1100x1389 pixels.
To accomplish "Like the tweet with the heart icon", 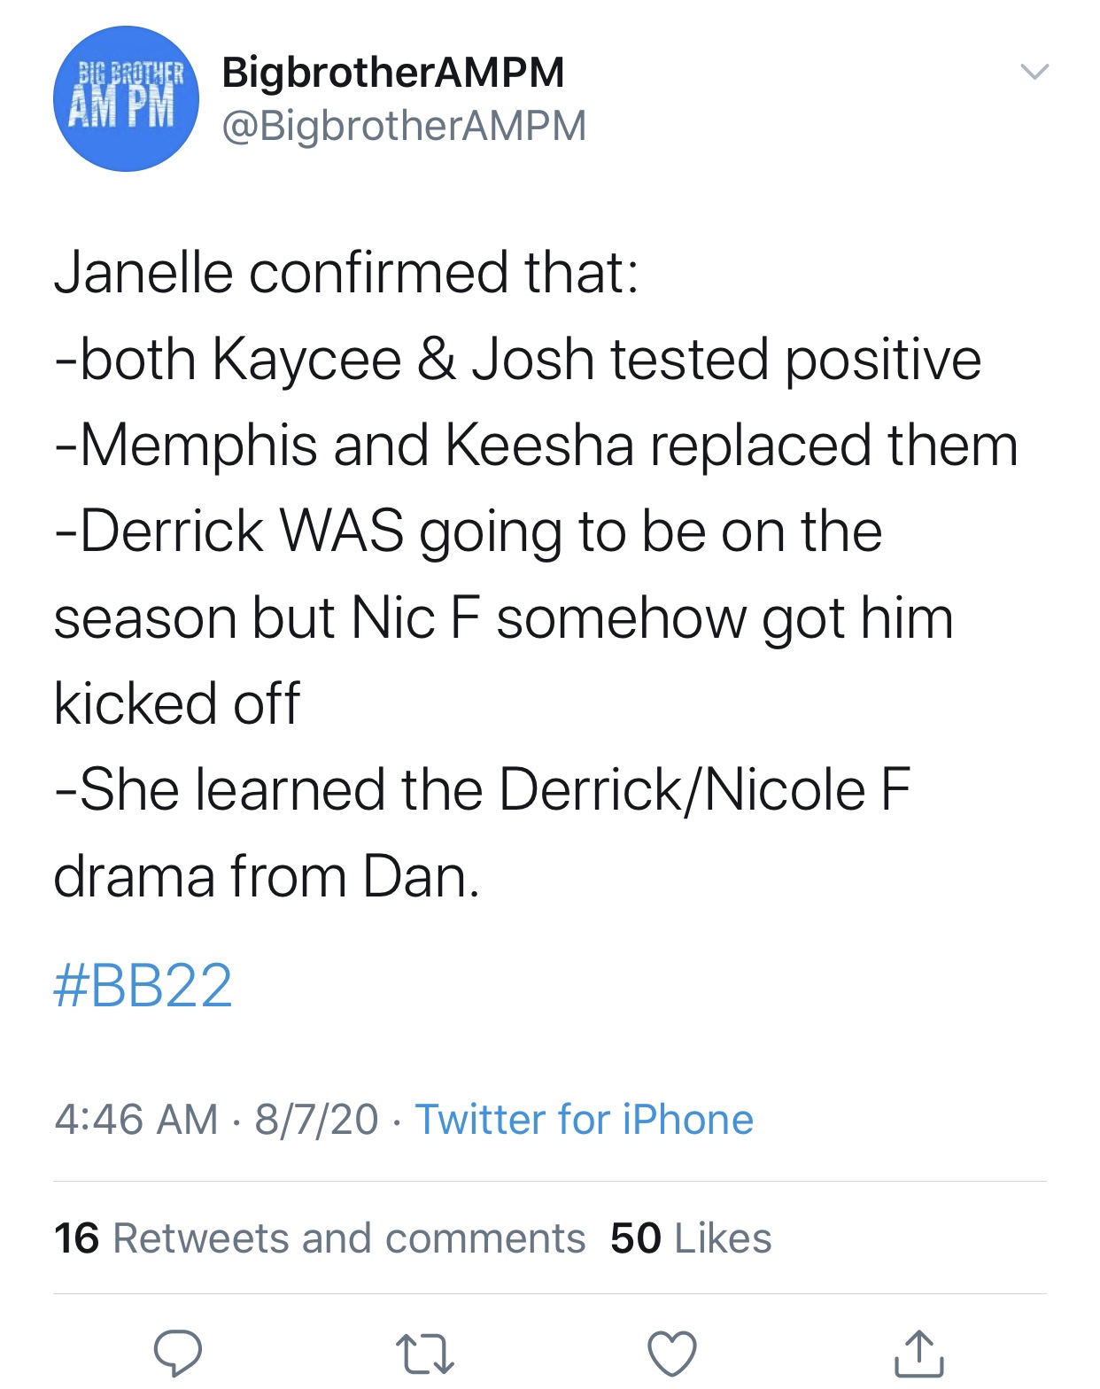I will tap(672, 1354).
